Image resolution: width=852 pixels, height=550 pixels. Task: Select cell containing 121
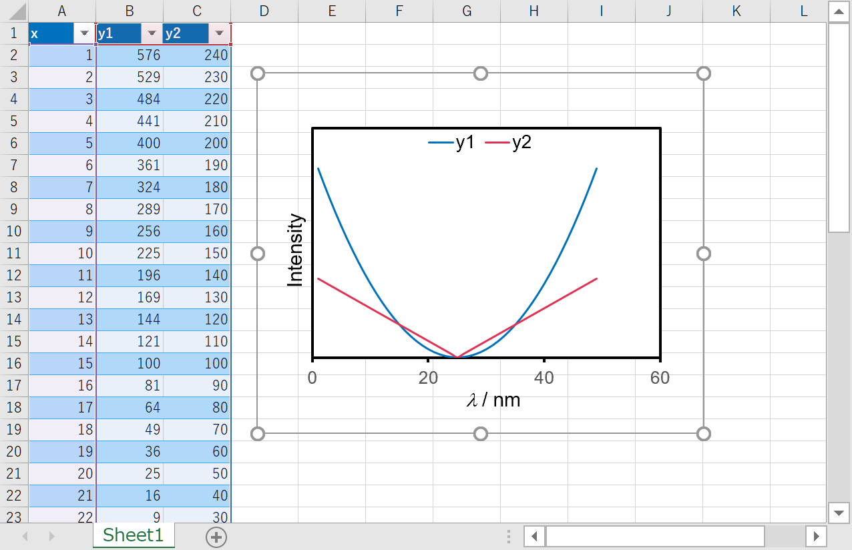coord(130,342)
